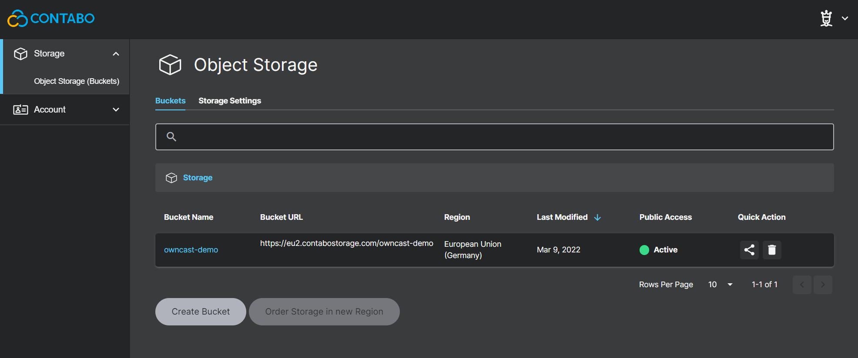Click Order Storage in new Region button
858x358 pixels.
(x=324, y=312)
